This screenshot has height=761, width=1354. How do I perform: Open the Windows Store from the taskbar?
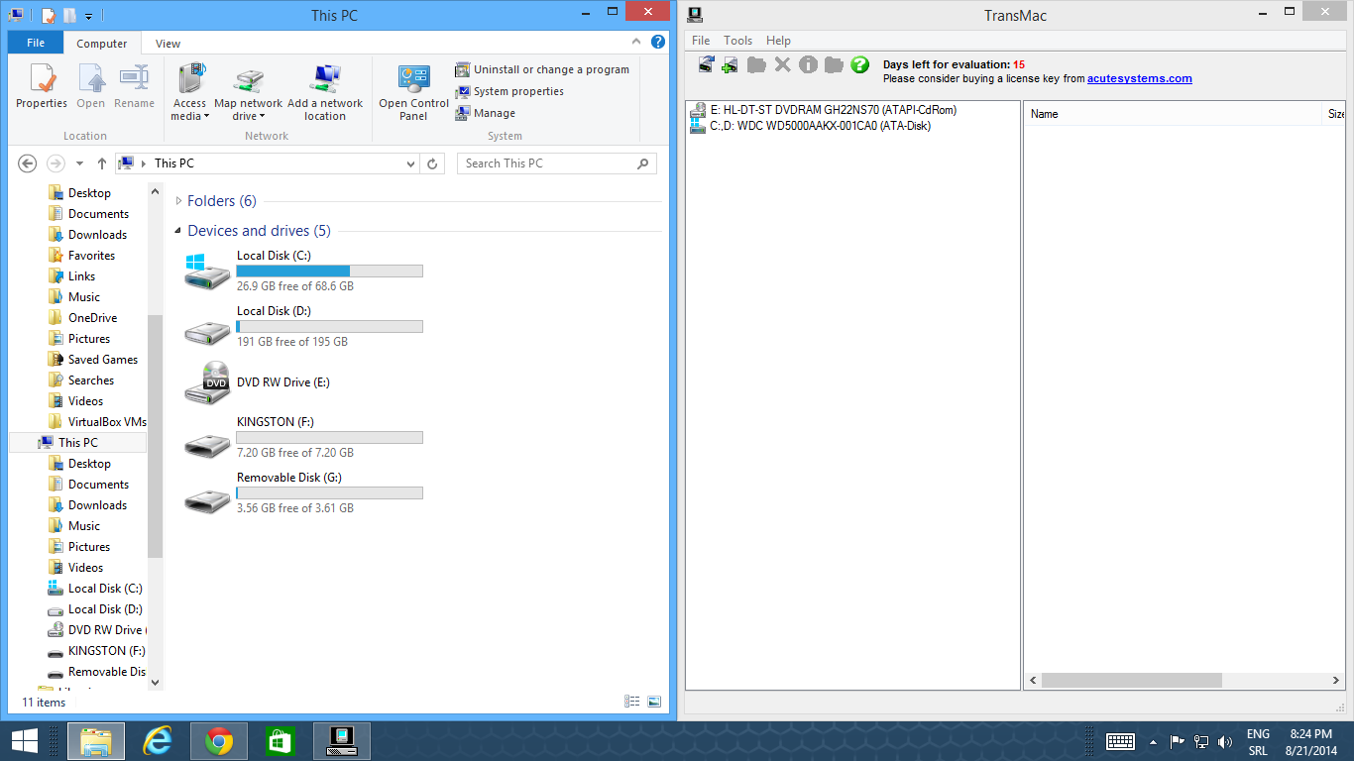(281, 740)
